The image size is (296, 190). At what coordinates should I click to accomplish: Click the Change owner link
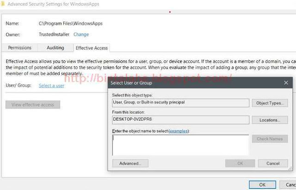[81, 35]
